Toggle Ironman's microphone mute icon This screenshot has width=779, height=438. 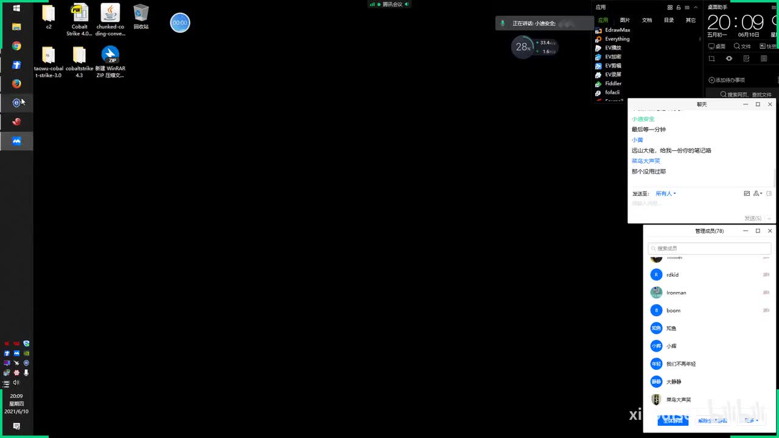766,293
